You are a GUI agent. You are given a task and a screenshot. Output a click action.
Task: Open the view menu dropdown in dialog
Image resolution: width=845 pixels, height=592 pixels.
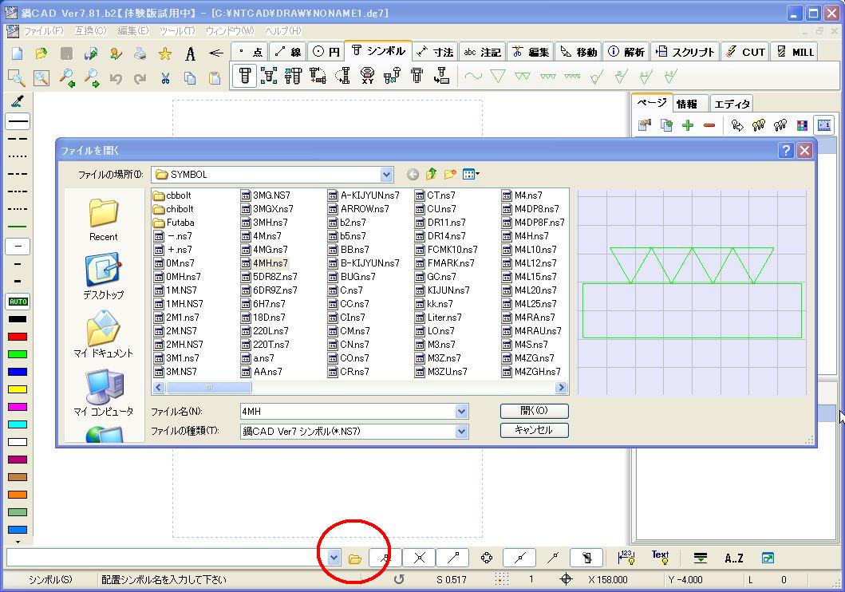(471, 174)
